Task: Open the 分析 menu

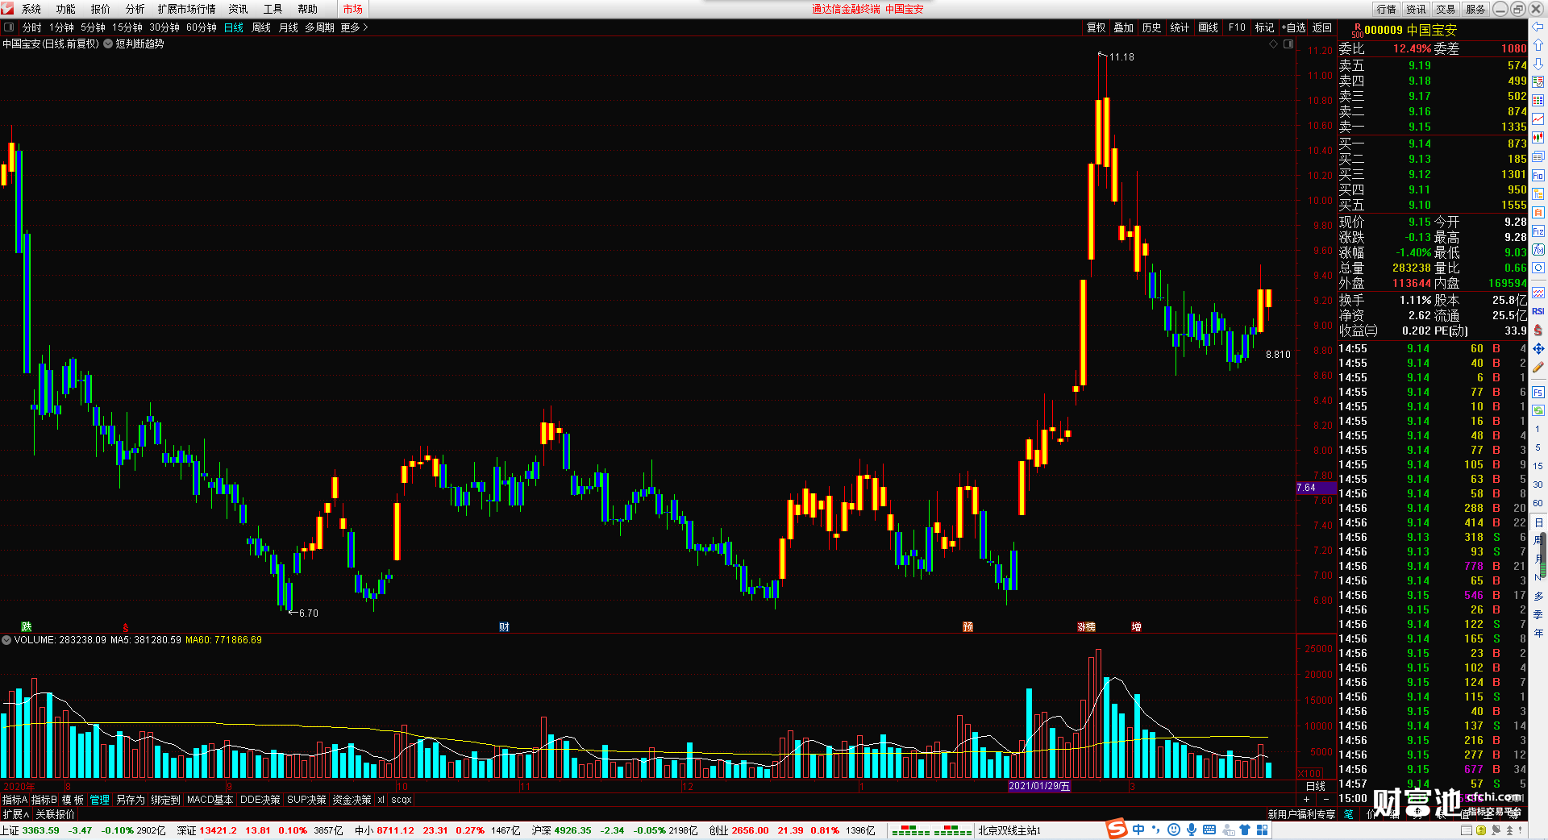Action: (135, 9)
